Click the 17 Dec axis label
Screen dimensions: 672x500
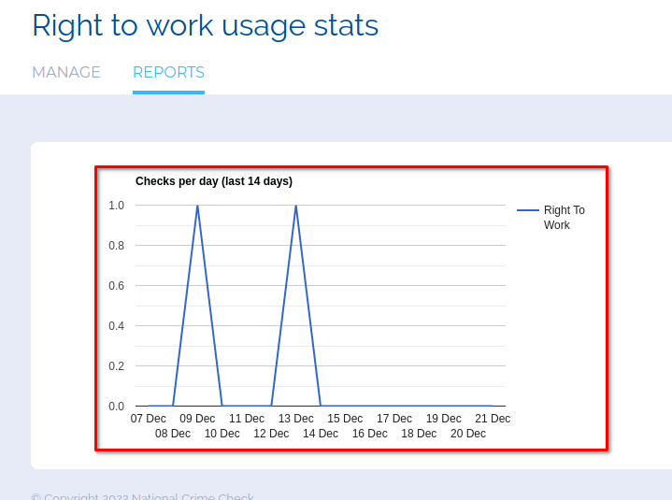pos(394,419)
